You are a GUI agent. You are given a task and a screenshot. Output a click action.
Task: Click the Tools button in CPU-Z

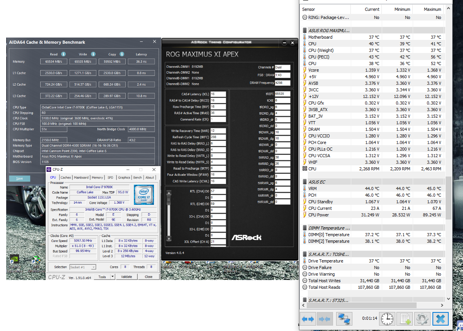102,277
